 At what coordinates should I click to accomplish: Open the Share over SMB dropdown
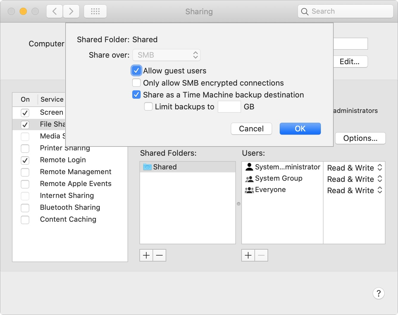tap(167, 55)
